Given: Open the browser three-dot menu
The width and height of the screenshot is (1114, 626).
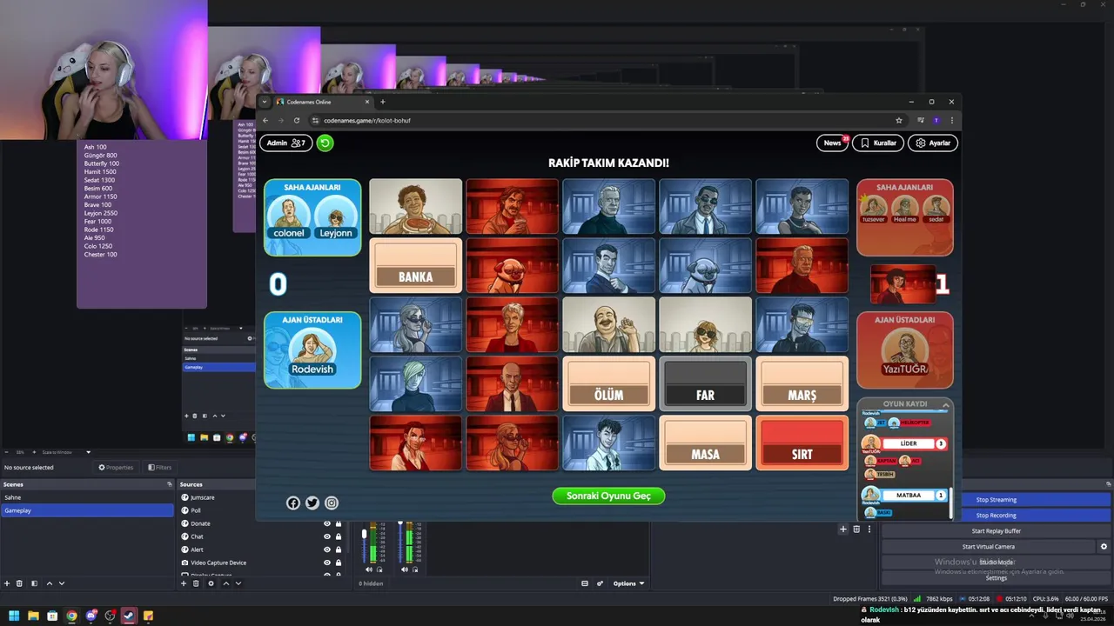Looking at the screenshot, I should [x=951, y=120].
